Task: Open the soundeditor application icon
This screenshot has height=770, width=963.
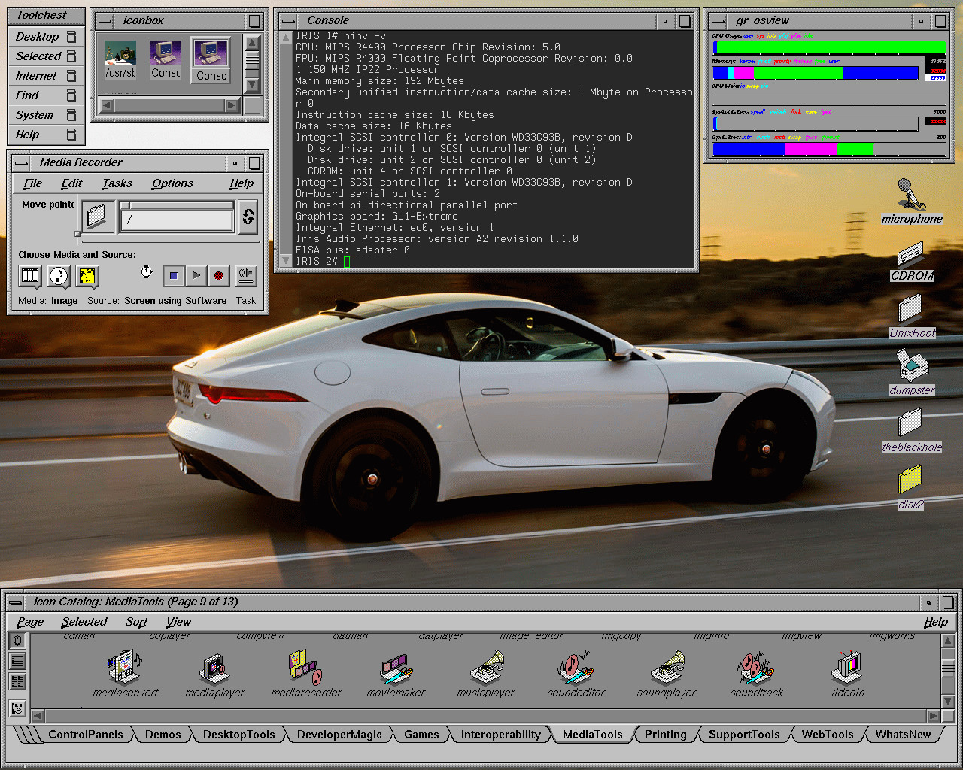Action: tap(576, 667)
